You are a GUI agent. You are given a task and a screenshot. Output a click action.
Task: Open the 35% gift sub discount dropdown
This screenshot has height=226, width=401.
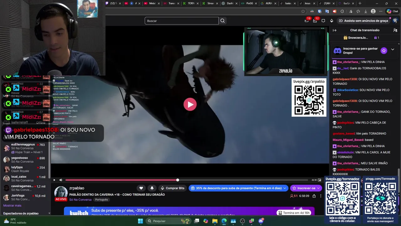tap(239, 188)
